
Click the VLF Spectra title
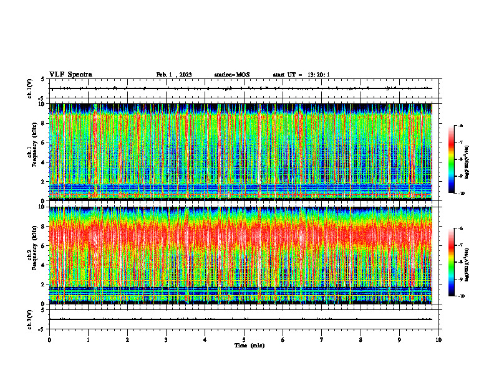click(x=70, y=75)
